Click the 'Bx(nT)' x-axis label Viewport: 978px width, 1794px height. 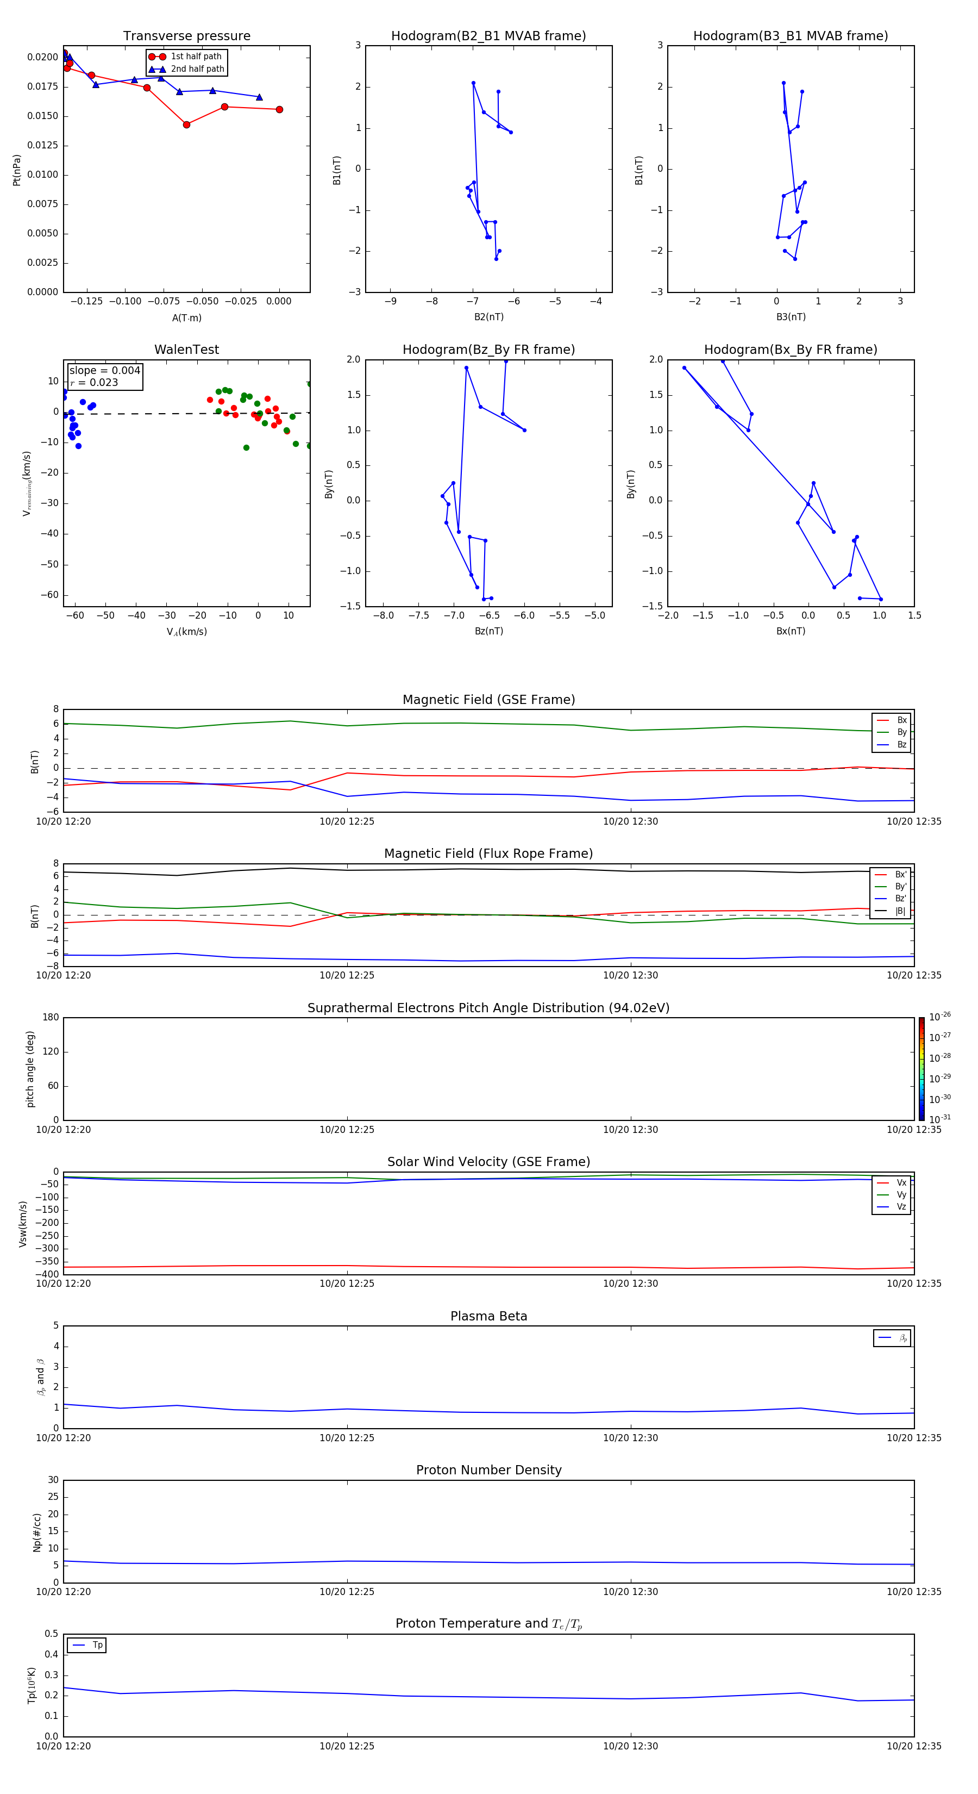pos(791,631)
